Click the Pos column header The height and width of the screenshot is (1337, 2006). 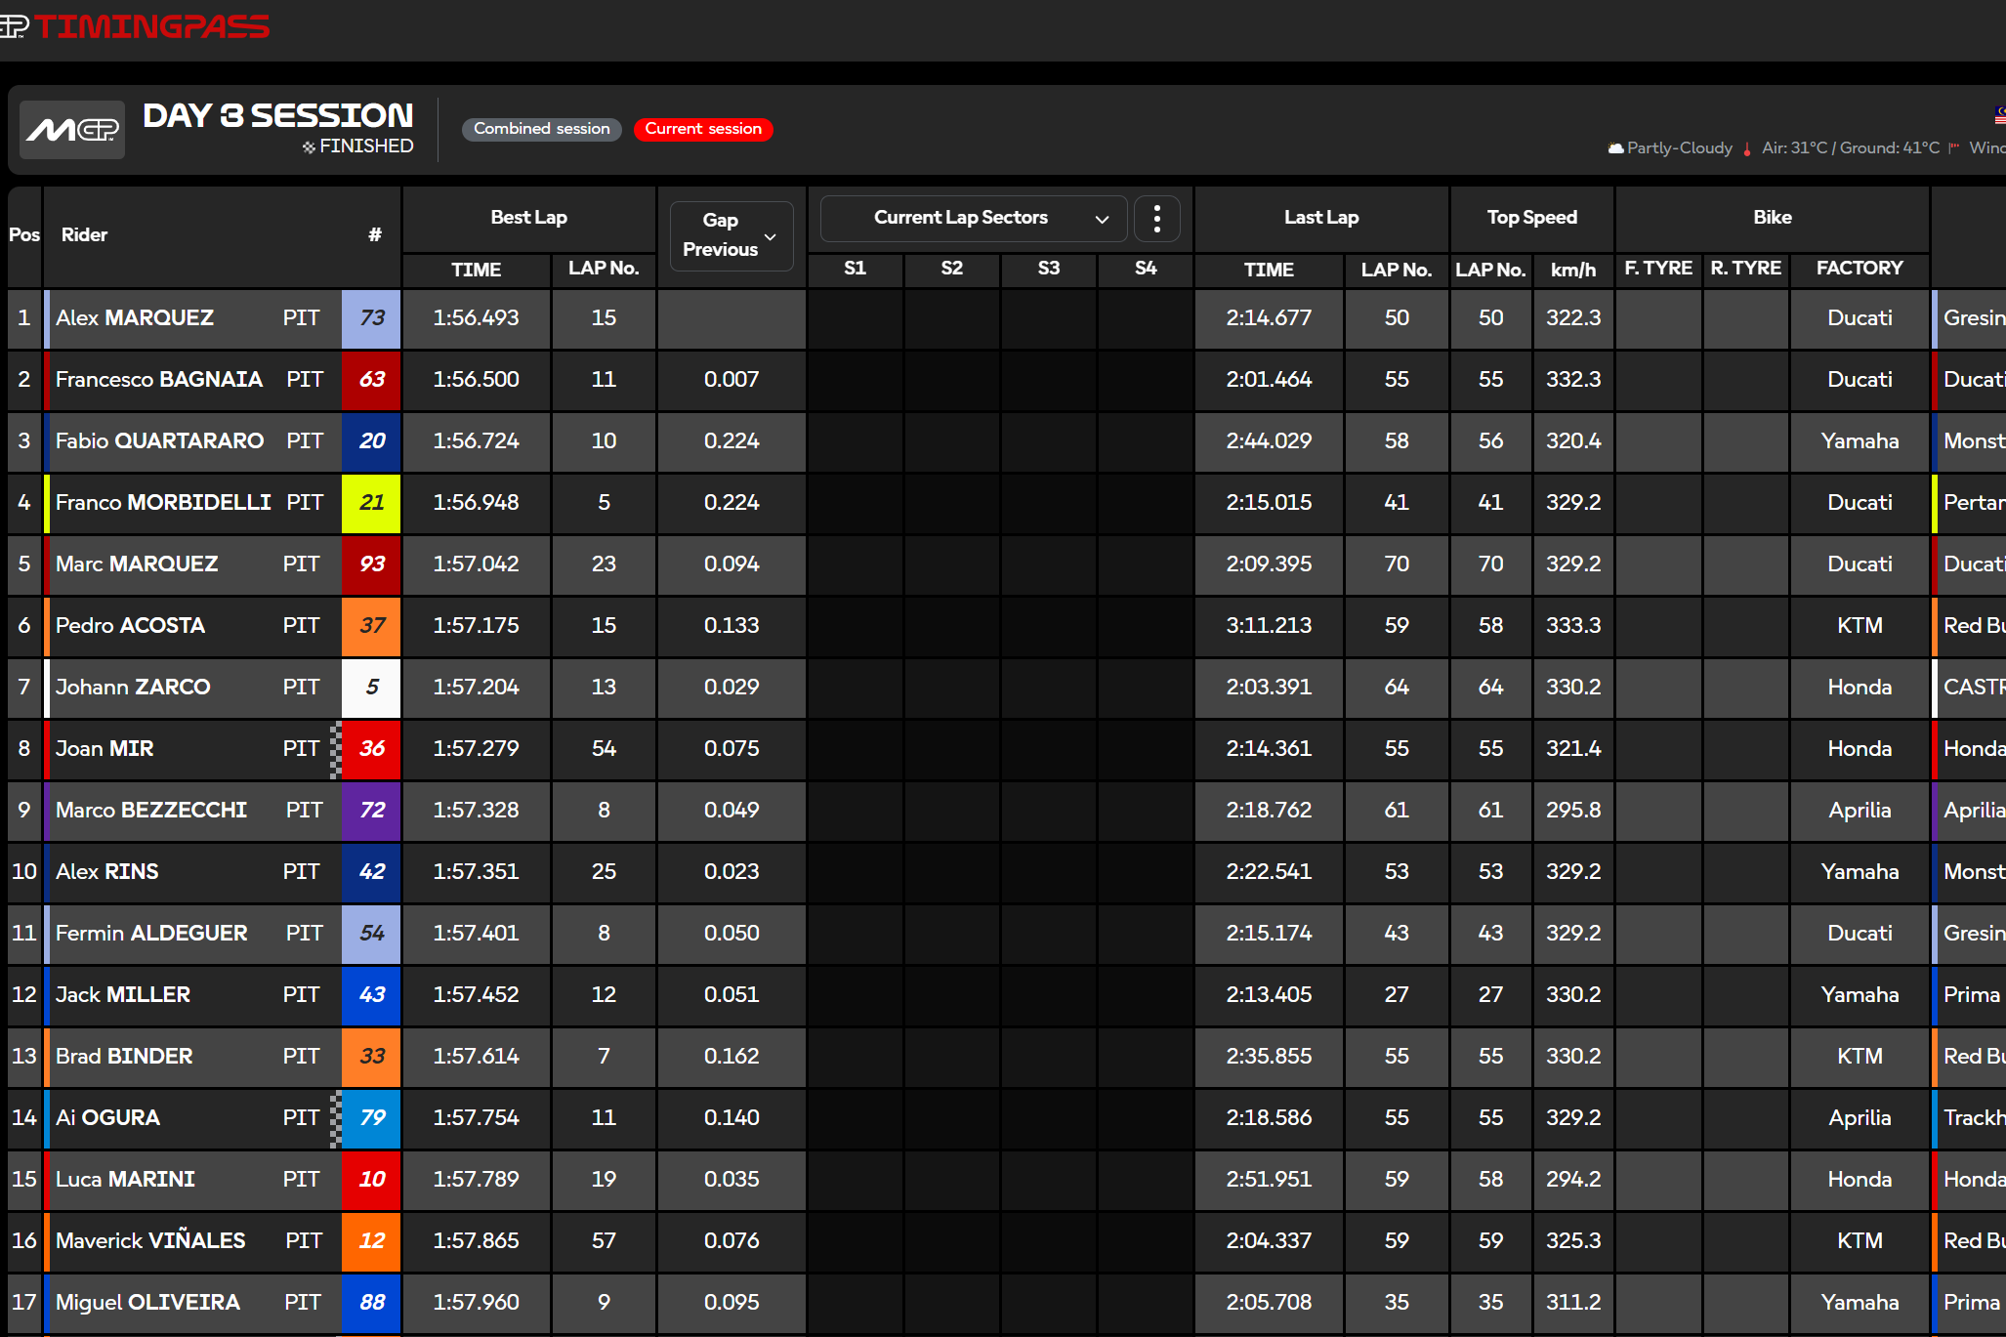click(x=24, y=235)
